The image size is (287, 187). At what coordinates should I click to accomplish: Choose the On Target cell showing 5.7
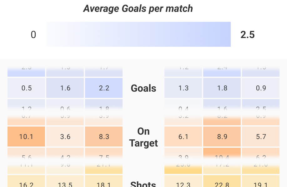coord(261,137)
